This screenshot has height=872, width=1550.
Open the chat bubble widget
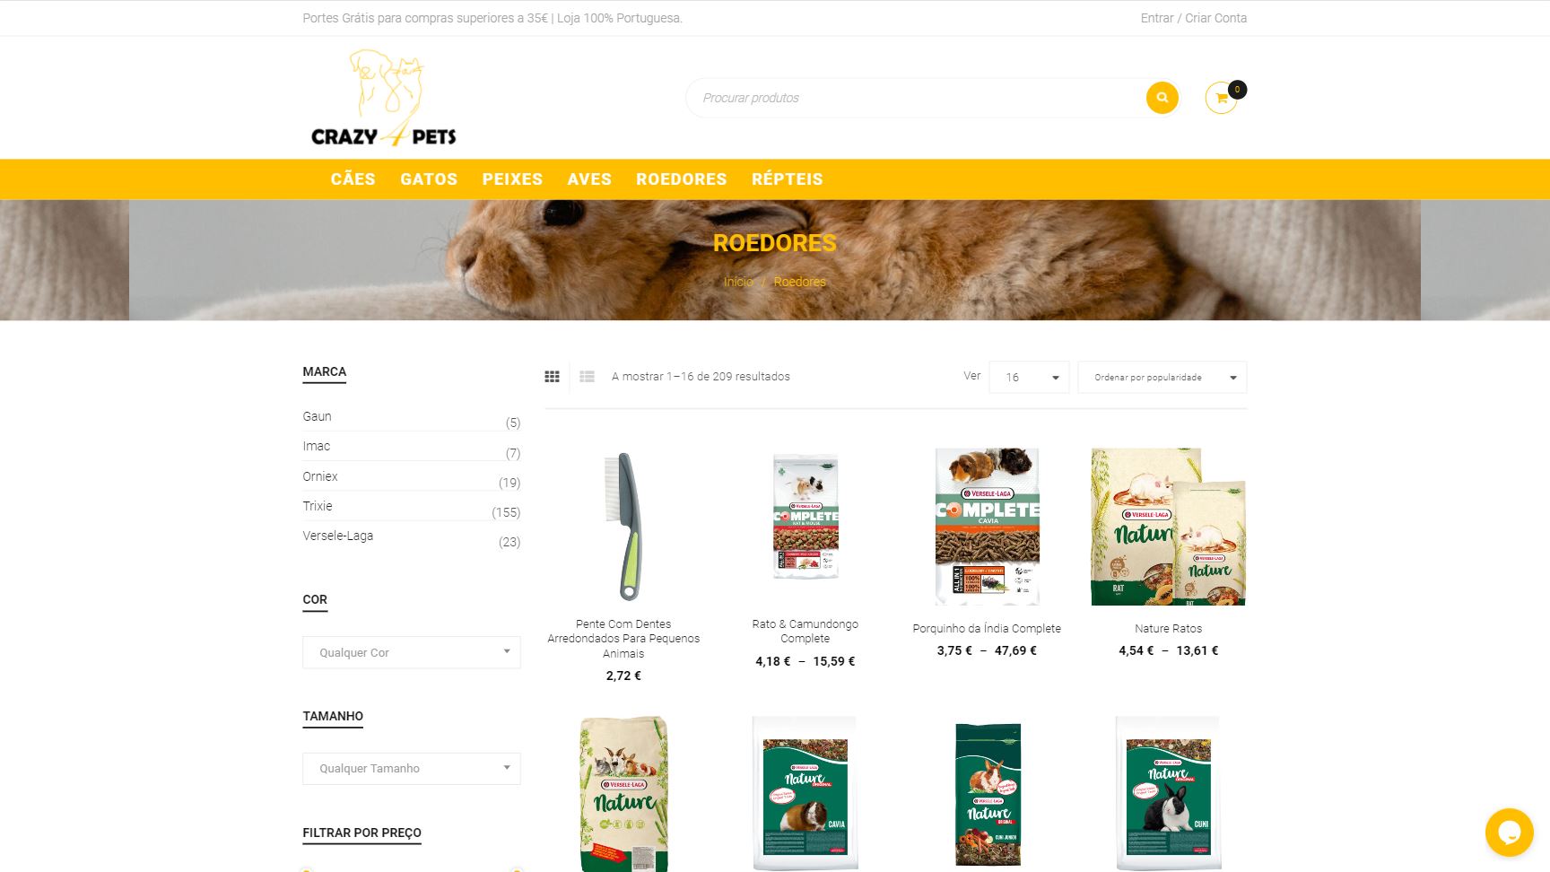tap(1509, 833)
